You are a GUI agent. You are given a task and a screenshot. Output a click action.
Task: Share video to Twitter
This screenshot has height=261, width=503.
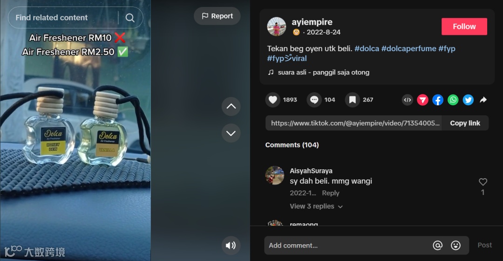468,100
